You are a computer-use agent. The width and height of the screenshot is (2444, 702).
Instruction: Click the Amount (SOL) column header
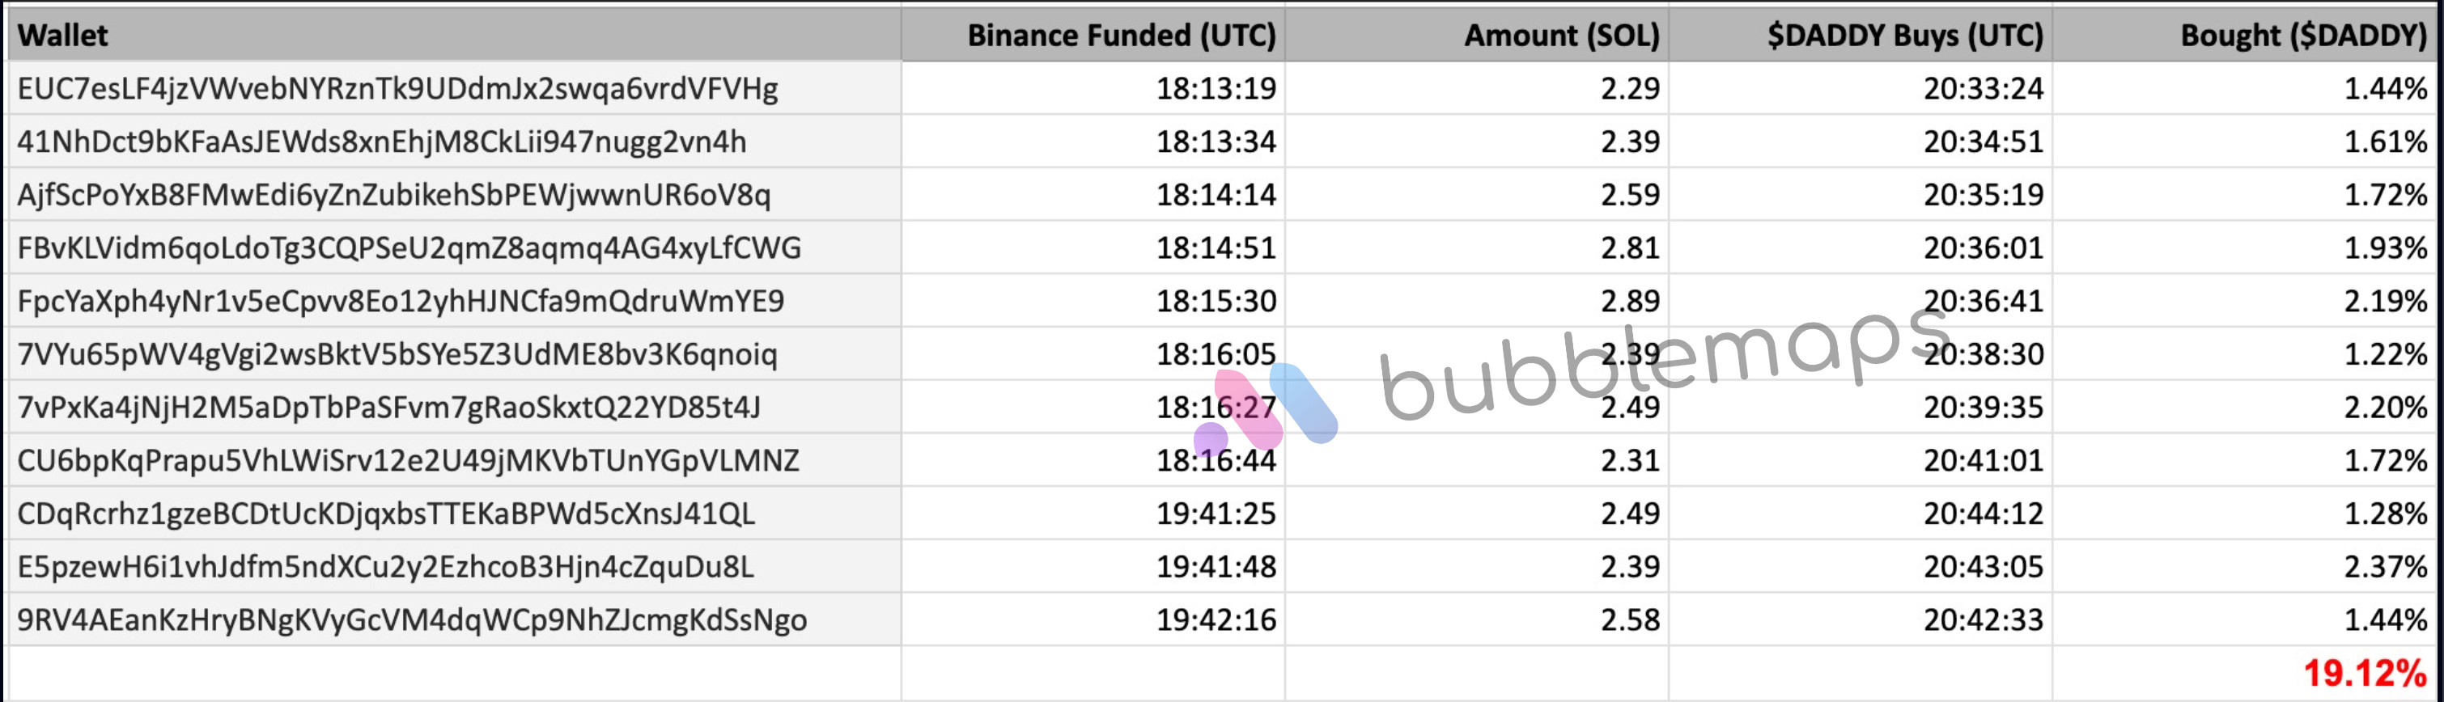[x=1561, y=35]
